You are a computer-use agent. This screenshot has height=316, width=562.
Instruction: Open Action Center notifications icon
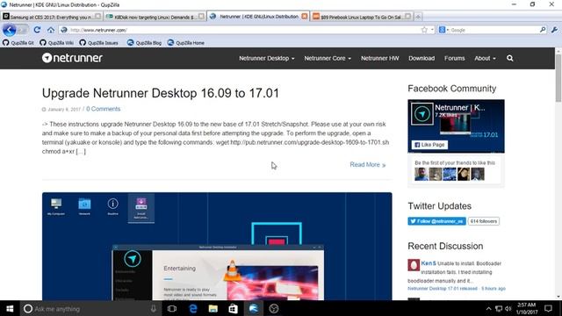click(548, 308)
